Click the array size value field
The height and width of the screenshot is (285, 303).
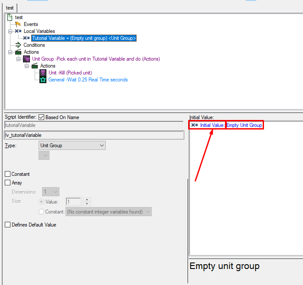(73, 202)
